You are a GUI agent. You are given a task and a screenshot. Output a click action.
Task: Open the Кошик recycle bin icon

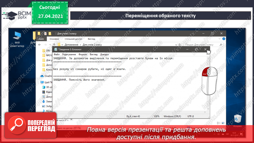(x=237, y=121)
